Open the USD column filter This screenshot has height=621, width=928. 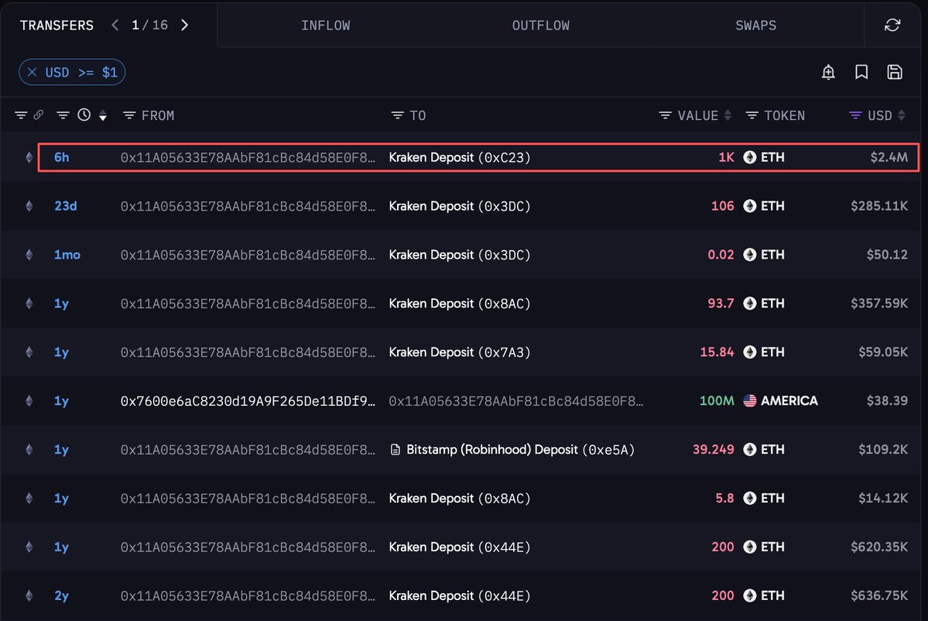(x=855, y=115)
